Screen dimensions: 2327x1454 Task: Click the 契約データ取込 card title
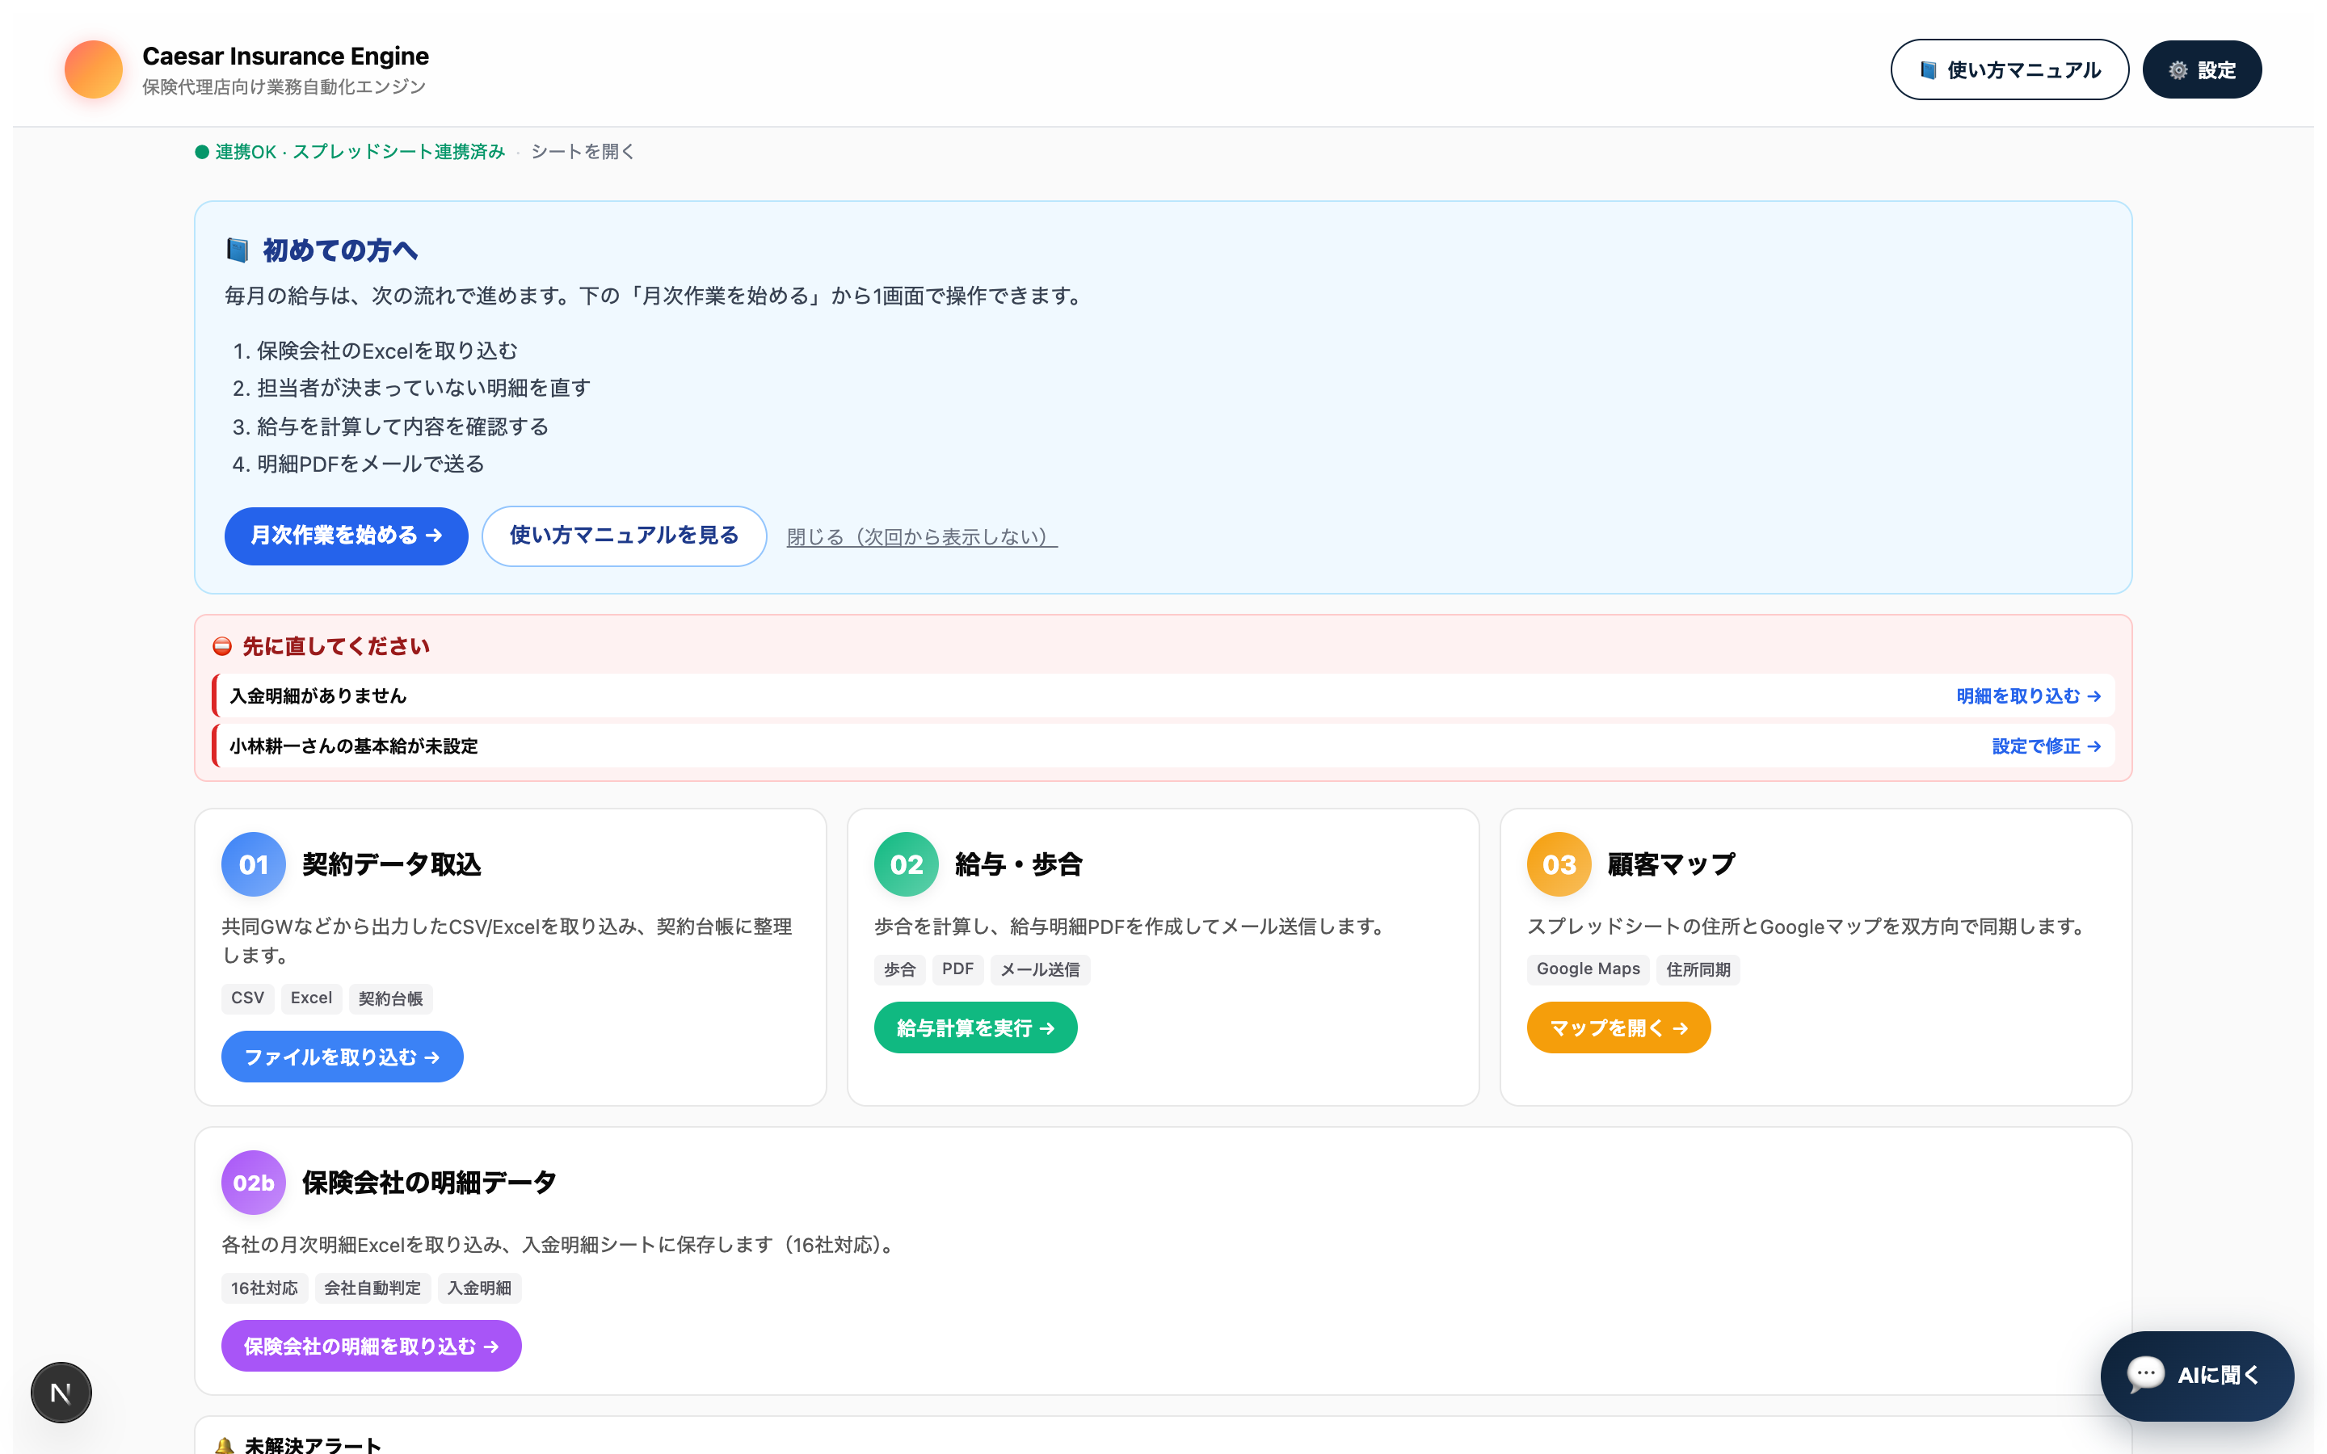tap(391, 864)
